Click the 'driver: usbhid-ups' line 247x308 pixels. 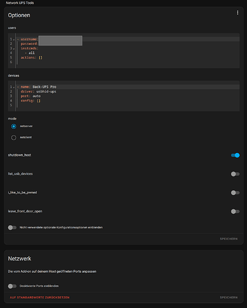(x=38, y=91)
